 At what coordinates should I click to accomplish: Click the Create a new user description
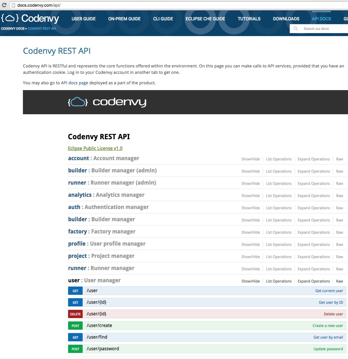328,326
